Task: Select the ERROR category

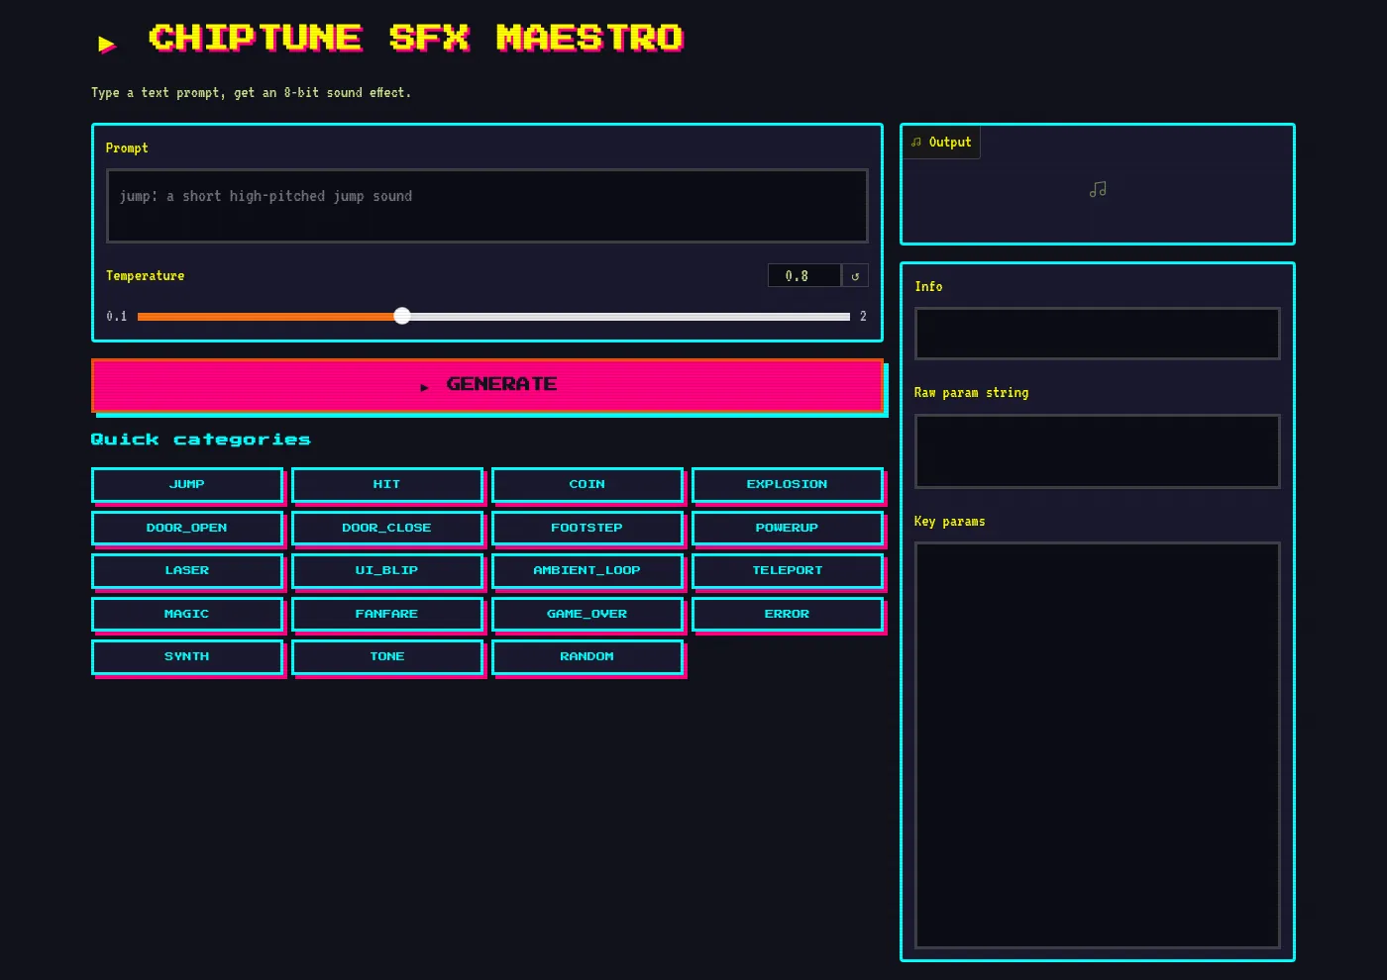Action: point(788,614)
